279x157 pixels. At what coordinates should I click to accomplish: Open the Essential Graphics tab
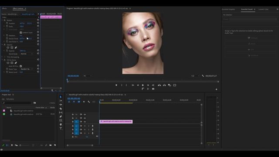228,9
